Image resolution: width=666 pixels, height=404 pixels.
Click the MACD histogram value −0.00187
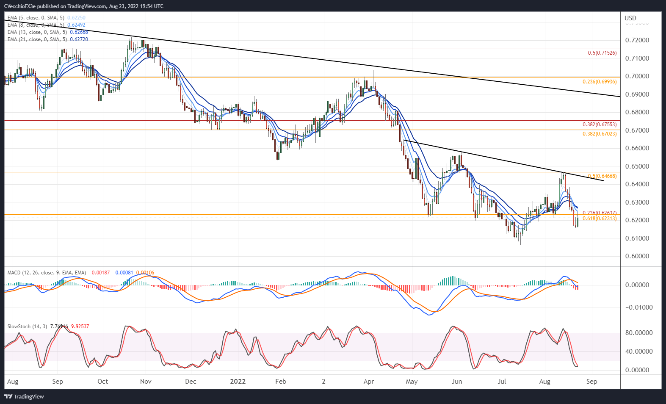[x=99, y=273]
